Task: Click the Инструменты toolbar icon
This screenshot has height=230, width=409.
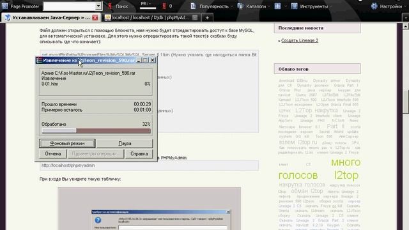Action: [294, 6]
